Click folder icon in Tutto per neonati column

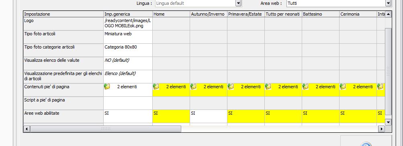coord(268,87)
